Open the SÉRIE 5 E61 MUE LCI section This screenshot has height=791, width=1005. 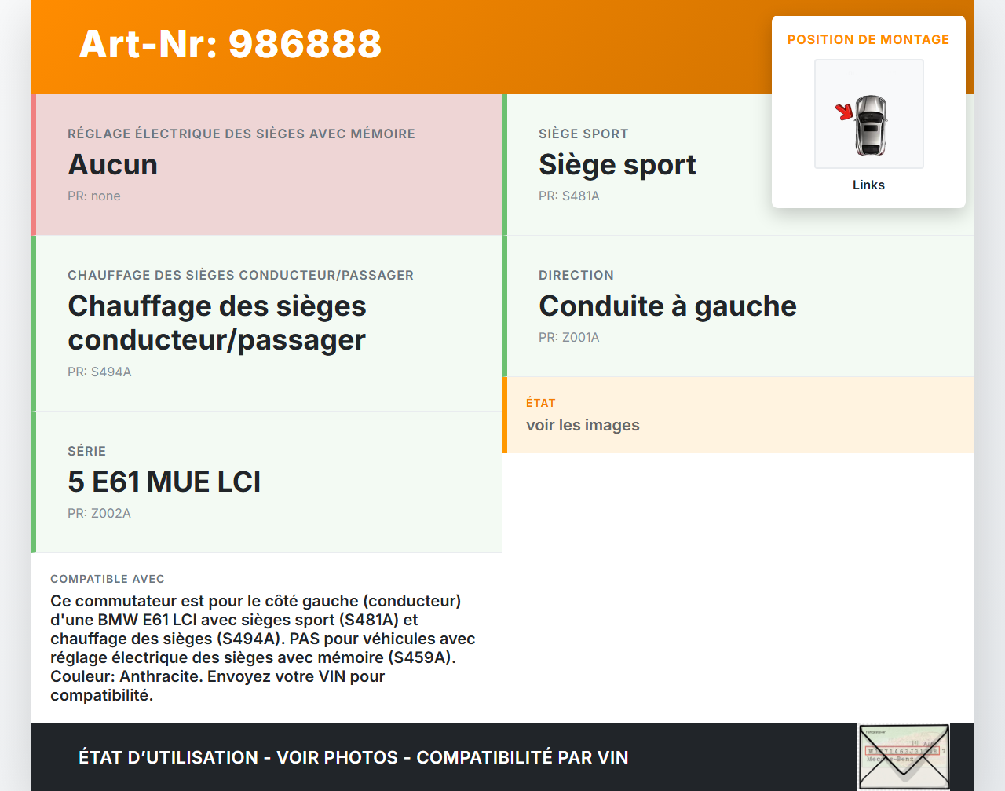(267, 482)
